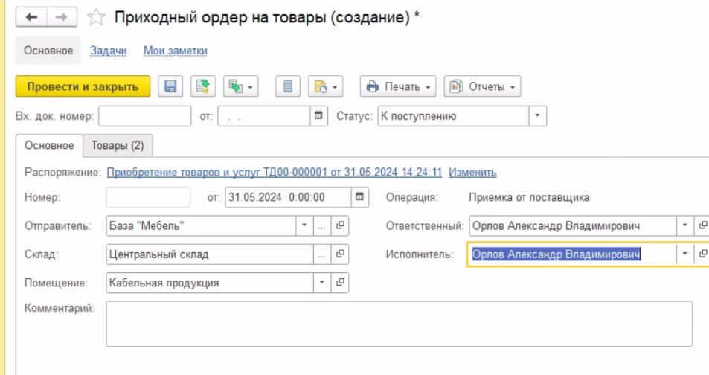Open the Отправитель record with the open icon
The width and height of the screenshot is (709, 375).
pyautogui.click(x=340, y=225)
